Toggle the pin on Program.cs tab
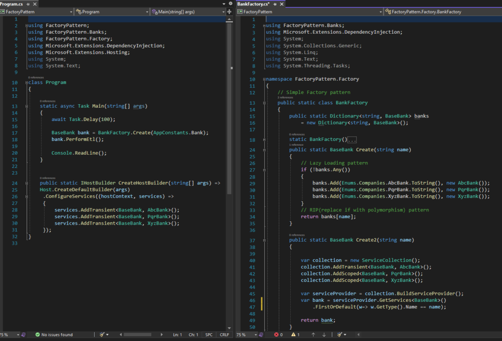This screenshot has height=341, width=502. click(28, 4)
